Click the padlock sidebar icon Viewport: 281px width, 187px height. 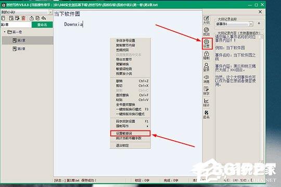coord(207,55)
